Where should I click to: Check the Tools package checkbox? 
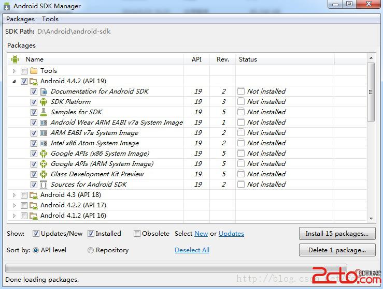[x=24, y=71]
